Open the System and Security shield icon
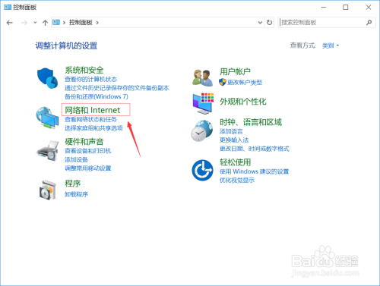Screen dimensions: 380x286 coord(47,78)
